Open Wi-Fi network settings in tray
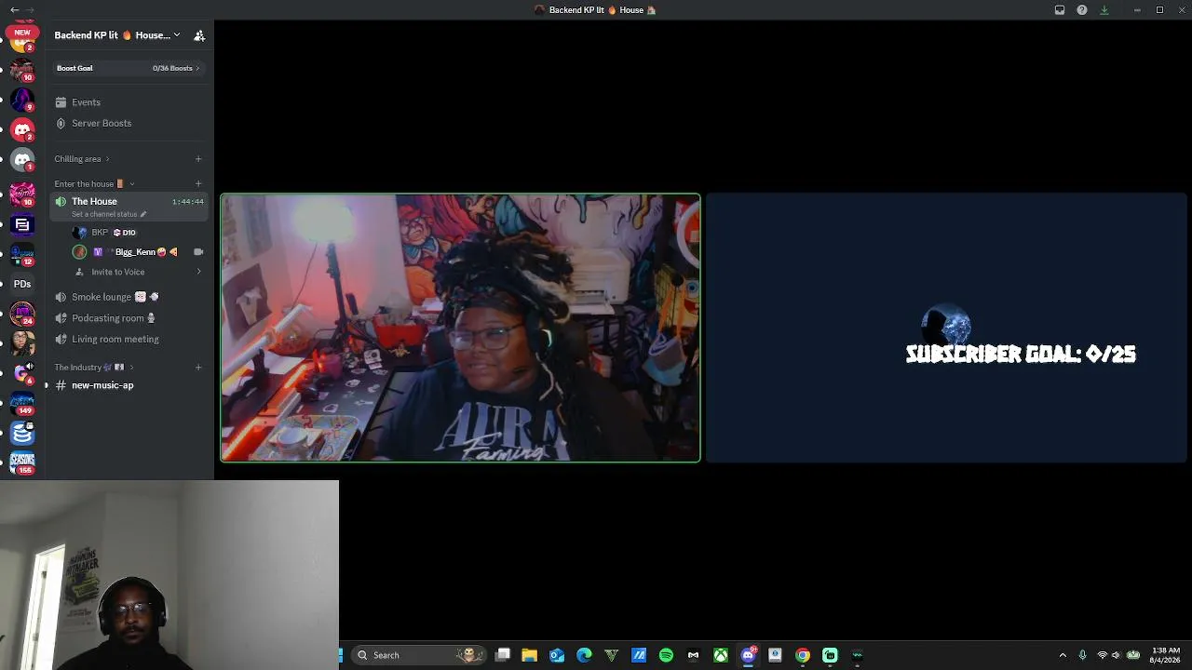The height and width of the screenshot is (670, 1192). pyautogui.click(x=1103, y=655)
